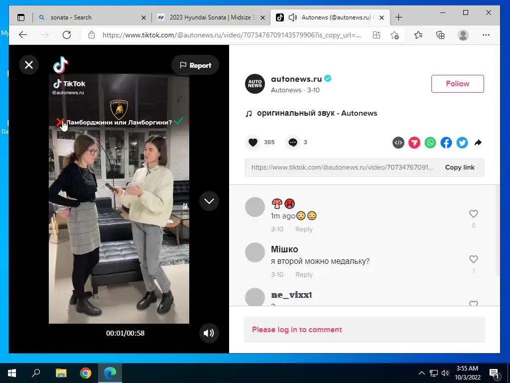Open the Favorites list
The height and width of the screenshot is (383, 510).
point(418,35)
